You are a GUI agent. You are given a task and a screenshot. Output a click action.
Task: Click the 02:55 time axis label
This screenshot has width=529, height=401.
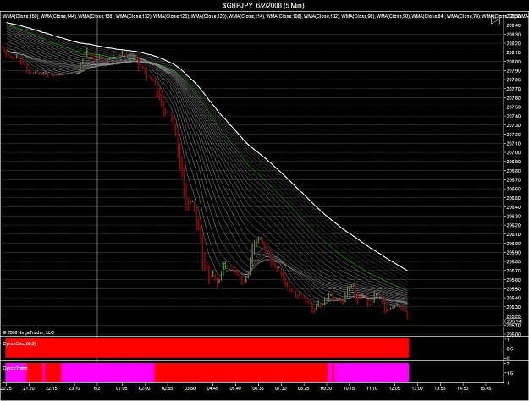pyautogui.click(x=167, y=388)
